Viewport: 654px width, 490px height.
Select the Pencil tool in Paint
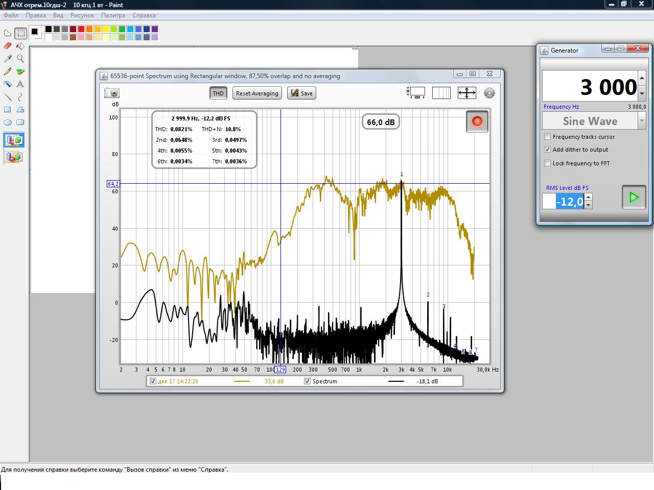click(8, 71)
